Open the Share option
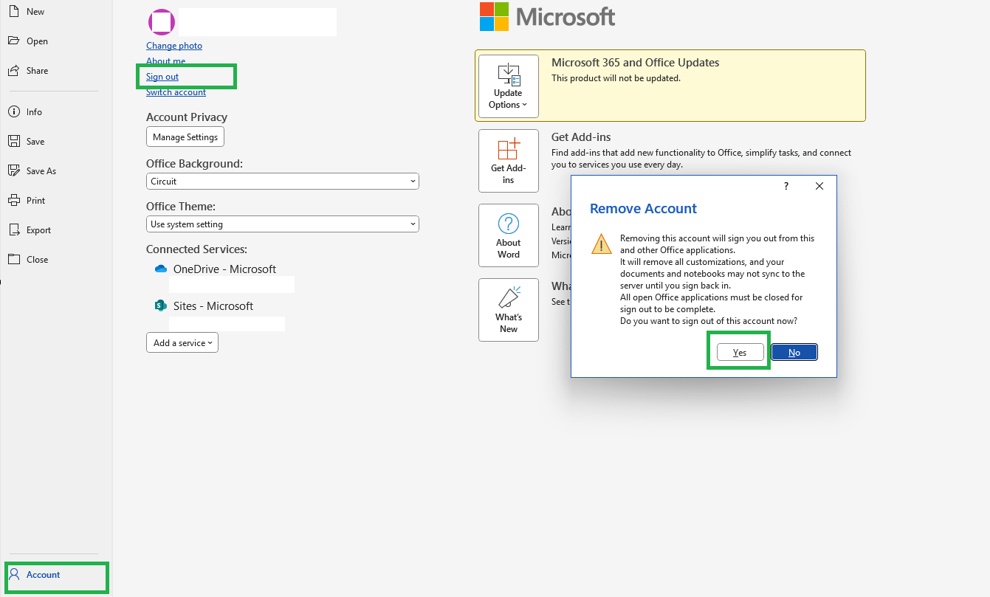This screenshot has width=990, height=597. pos(28,71)
